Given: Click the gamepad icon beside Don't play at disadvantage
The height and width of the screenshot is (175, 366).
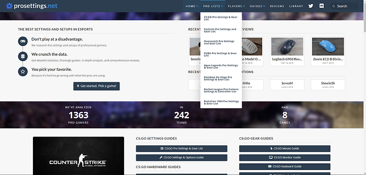Looking at the screenshot, I should pyautogui.click(x=22, y=41).
